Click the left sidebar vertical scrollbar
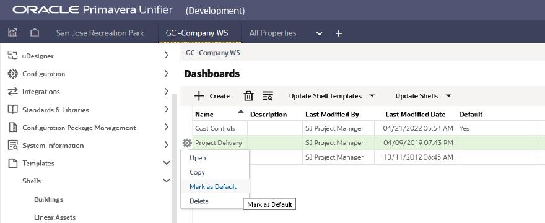The width and height of the screenshot is (545, 223). 175,159
